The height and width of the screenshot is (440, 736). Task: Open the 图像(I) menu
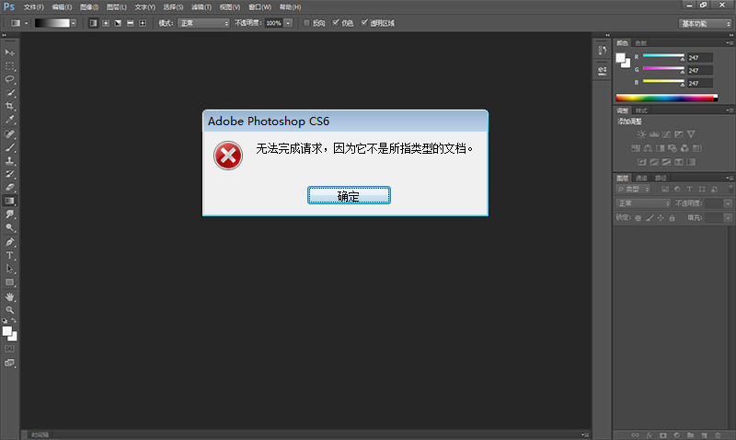[89, 7]
